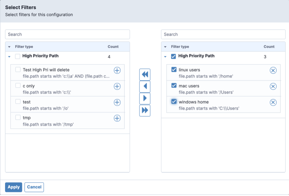Select the 'mac users' filter name
Screen dimensions: 289x196
[x=189, y=86]
